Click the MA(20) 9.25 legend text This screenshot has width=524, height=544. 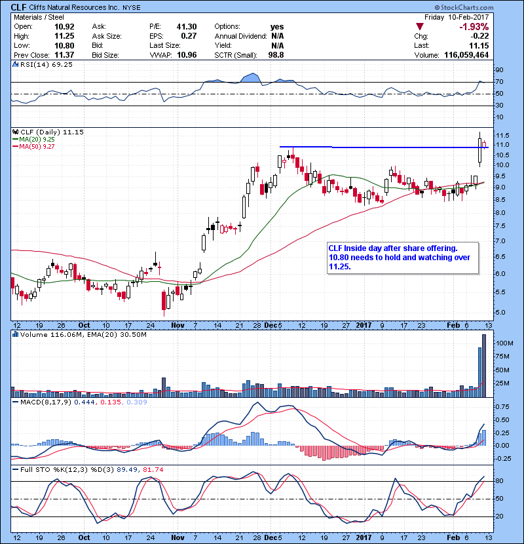tap(37, 139)
